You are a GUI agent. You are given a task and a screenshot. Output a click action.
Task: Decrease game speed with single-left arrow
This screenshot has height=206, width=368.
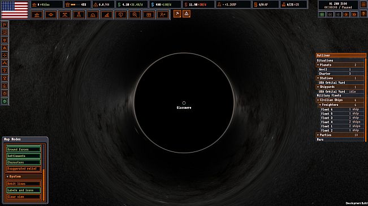tap(338, 15)
